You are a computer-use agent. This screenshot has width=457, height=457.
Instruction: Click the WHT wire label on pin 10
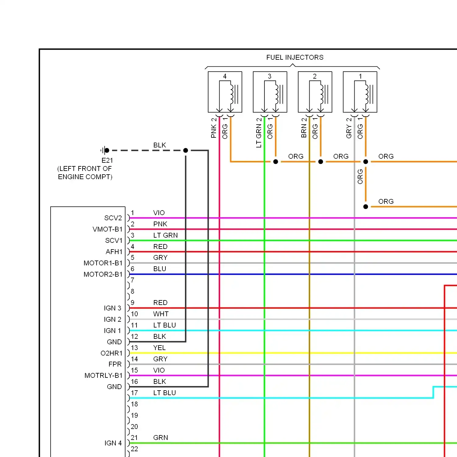click(x=161, y=314)
